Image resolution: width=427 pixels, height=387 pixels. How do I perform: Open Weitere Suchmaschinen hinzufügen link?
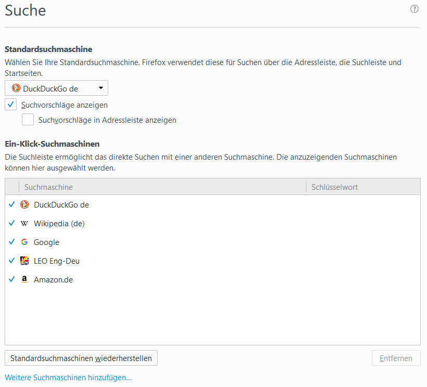[x=68, y=378]
